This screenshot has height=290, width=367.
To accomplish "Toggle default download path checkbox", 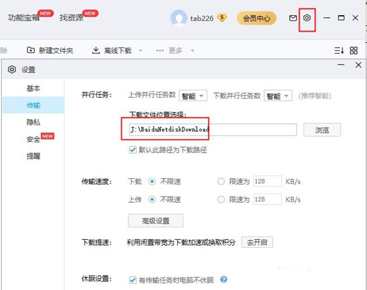I will pos(132,150).
